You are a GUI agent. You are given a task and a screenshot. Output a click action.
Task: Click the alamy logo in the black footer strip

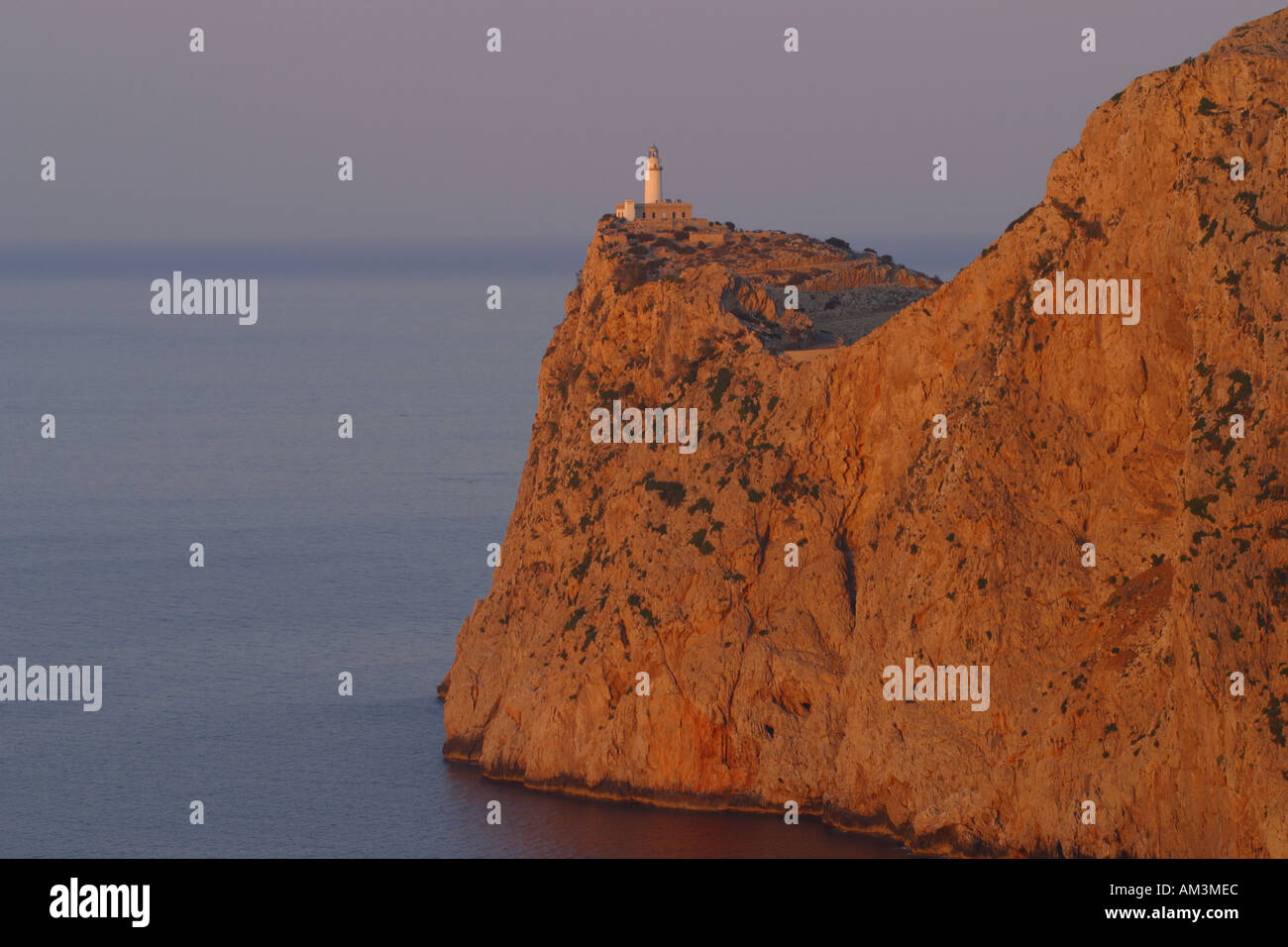(99, 902)
